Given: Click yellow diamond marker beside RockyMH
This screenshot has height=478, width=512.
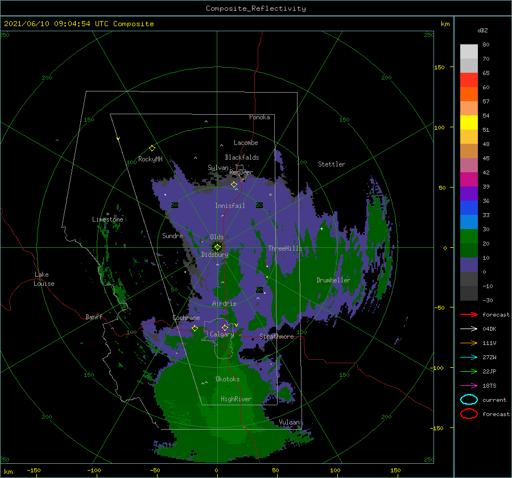Looking at the screenshot, I should tap(152, 148).
